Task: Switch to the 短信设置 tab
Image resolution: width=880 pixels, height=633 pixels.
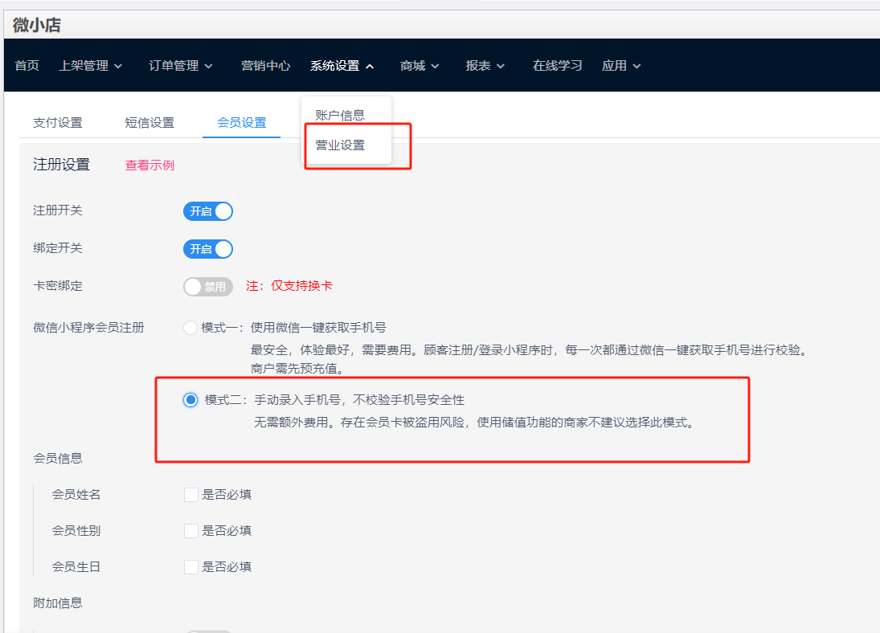Action: point(149,123)
